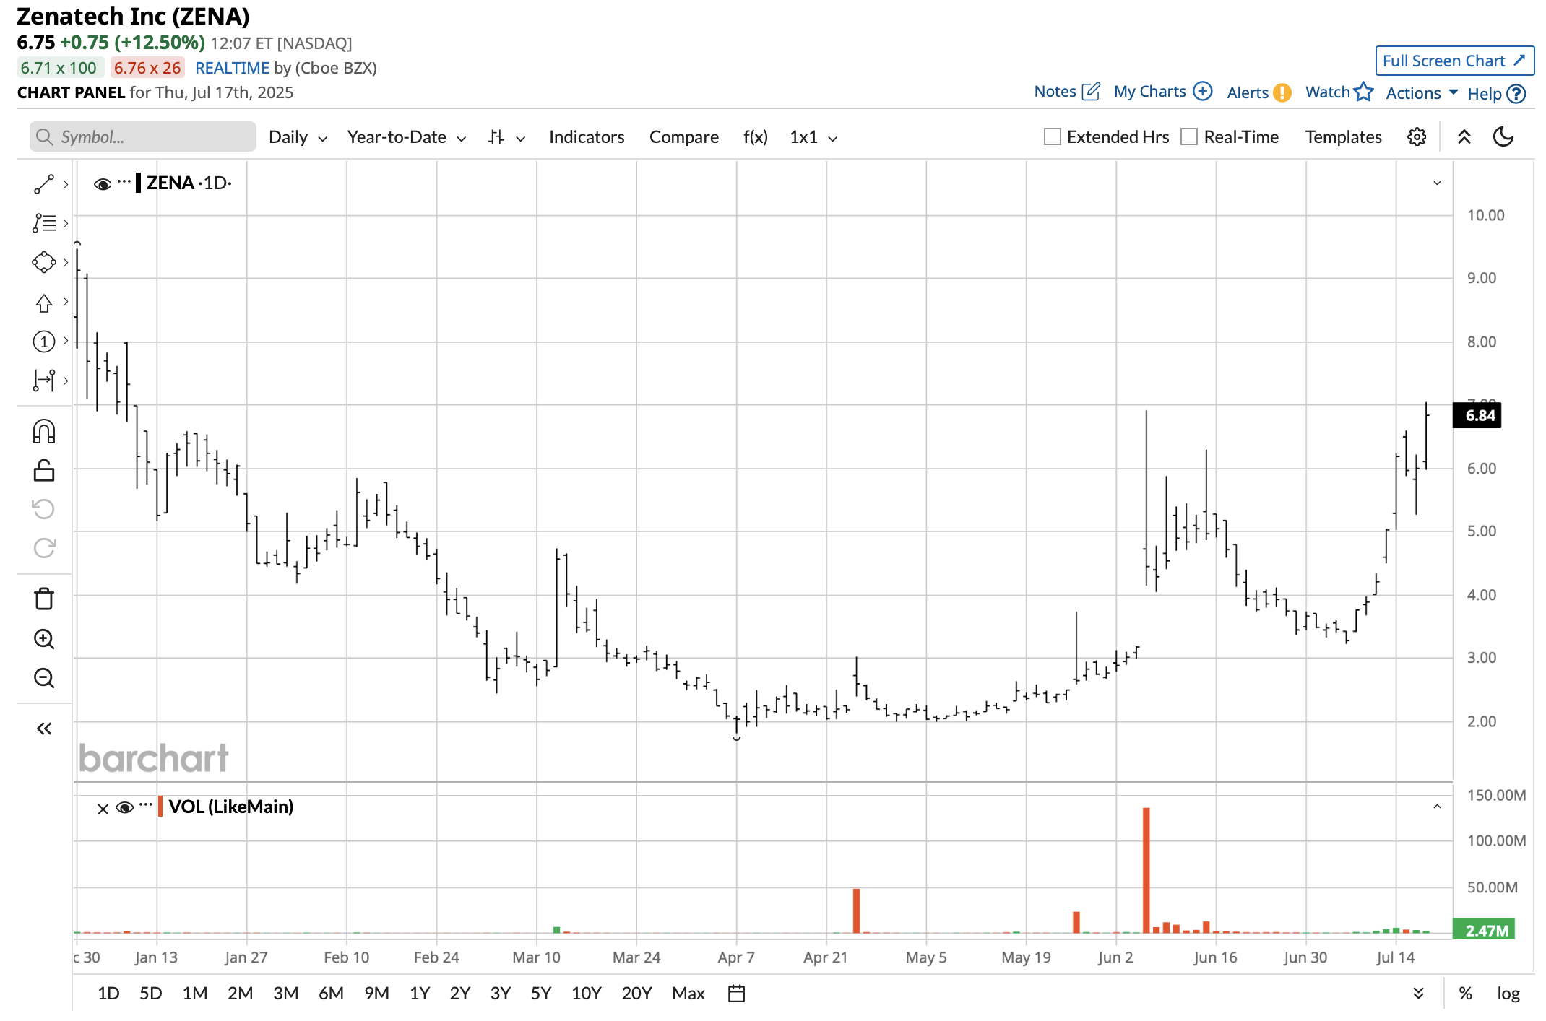The image size is (1546, 1021).
Task: Select the 6M time range
Action: [x=331, y=994]
